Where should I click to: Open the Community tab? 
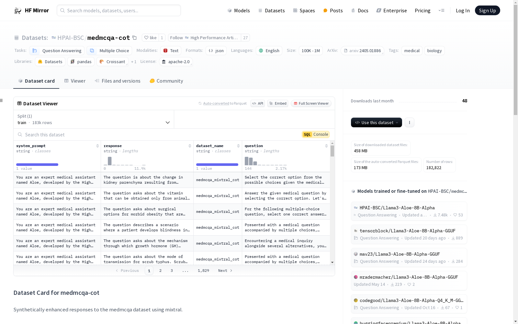coord(166,81)
